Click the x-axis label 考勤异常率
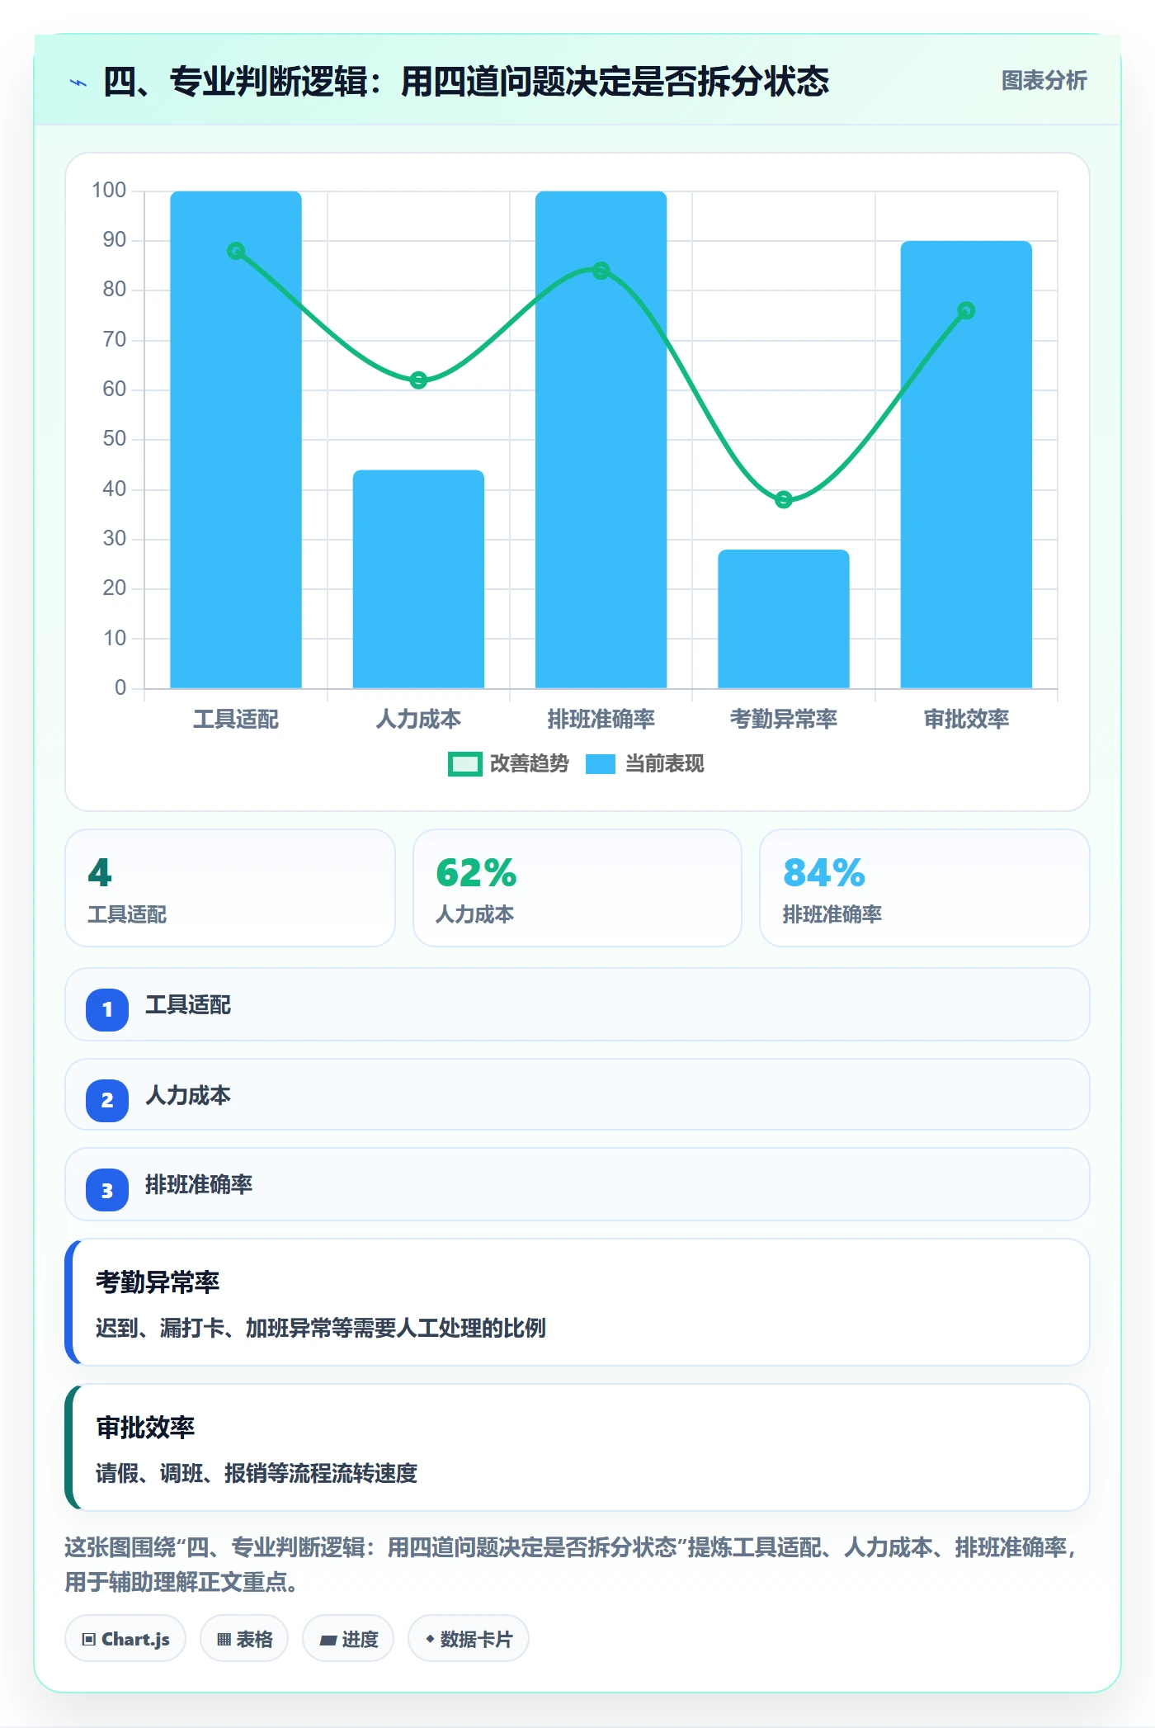 tap(784, 720)
